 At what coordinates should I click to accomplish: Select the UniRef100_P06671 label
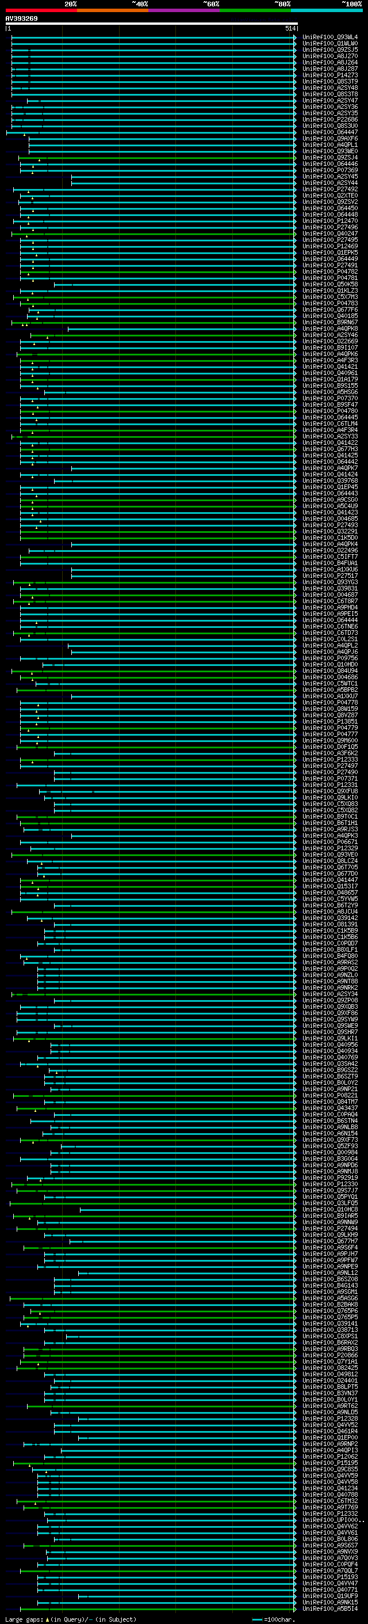330,842
